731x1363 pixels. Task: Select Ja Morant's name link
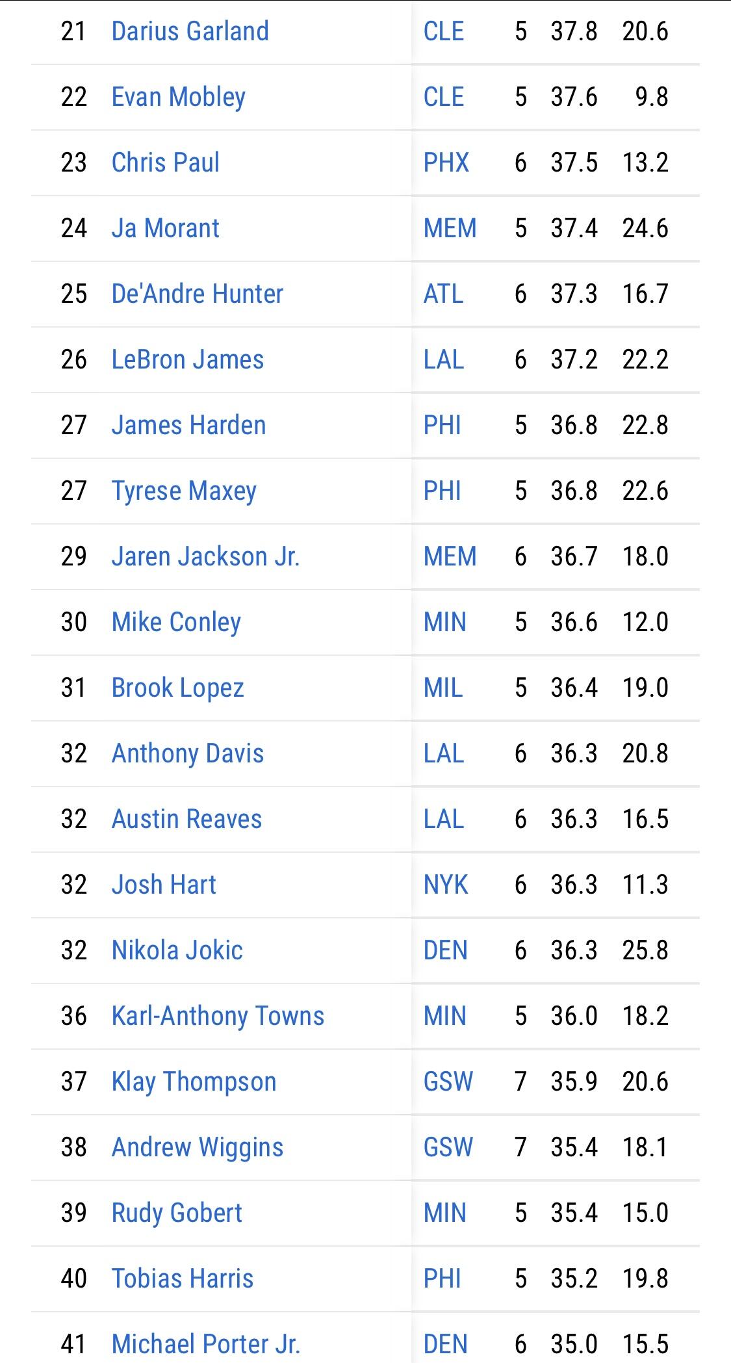coord(165,228)
